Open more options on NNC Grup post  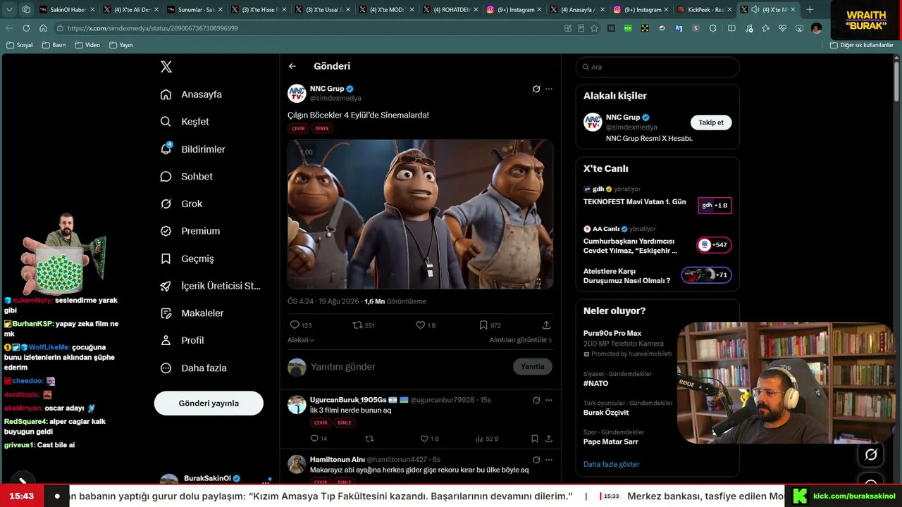549,89
